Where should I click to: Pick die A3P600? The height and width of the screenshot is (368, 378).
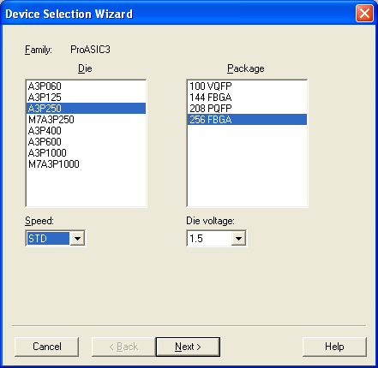[86, 142]
